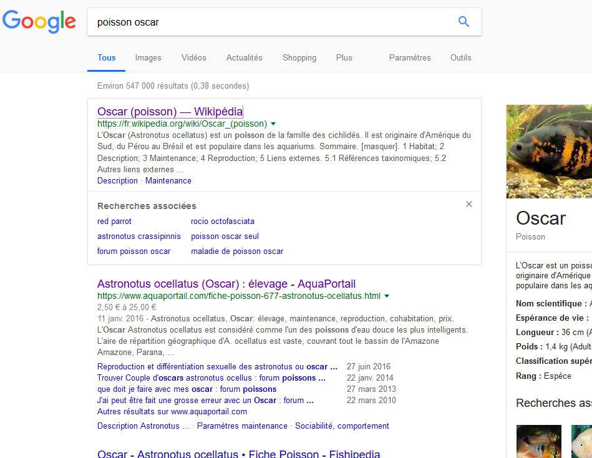The width and height of the screenshot is (592, 458).
Task: Switch to the Images tab
Action: pos(148,58)
